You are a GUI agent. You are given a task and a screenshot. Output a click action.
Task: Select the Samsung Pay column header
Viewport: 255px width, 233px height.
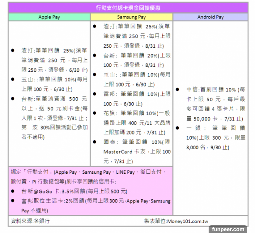pos(131,17)
